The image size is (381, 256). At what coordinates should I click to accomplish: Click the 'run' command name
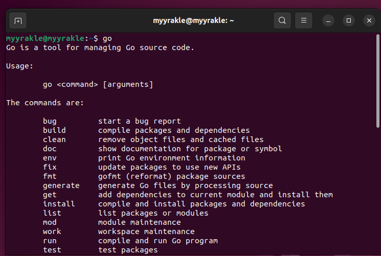(50, 241)
